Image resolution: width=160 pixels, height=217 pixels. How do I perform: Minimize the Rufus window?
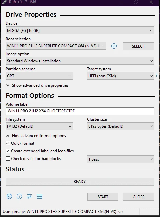coord(121,2)
